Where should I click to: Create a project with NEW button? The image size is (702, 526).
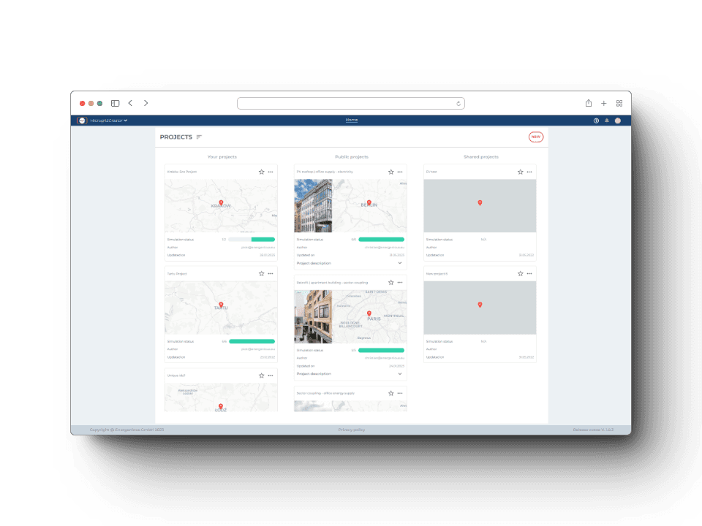click(x=536, y=137)
